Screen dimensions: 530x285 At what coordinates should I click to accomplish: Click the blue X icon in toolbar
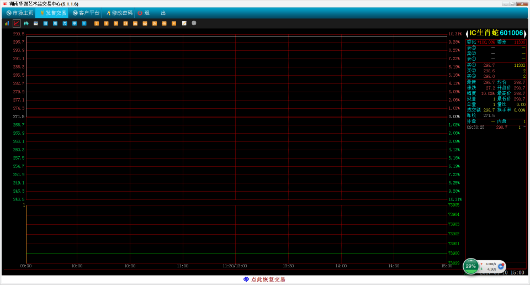click(84, 23)
